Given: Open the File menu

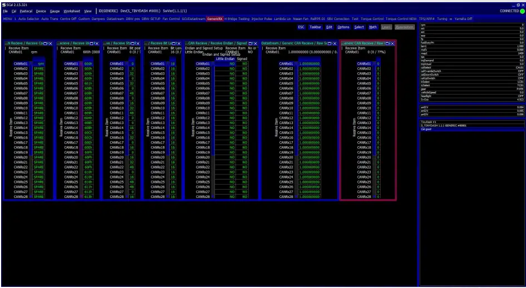Looking at the screenshot, I should [x=5, y=11].
